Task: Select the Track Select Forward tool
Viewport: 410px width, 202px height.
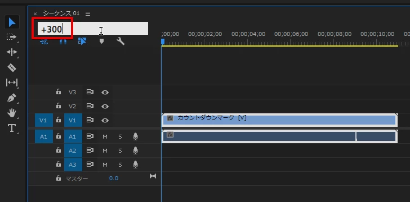Action: [11, 37]
